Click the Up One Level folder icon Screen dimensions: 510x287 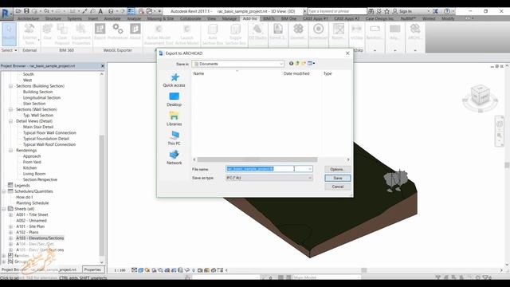point(297,64)
